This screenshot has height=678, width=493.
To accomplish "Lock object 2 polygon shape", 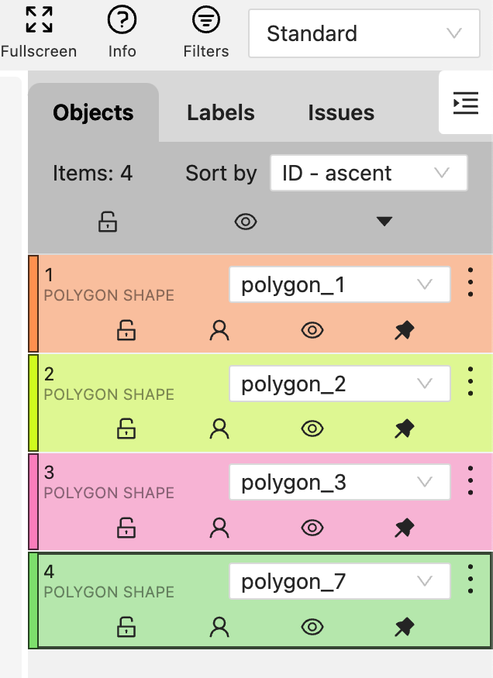I will 126,429.
